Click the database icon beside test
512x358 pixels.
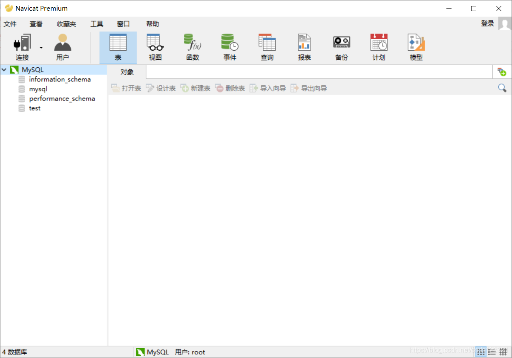pyautogui.click(x=22, y=108)
